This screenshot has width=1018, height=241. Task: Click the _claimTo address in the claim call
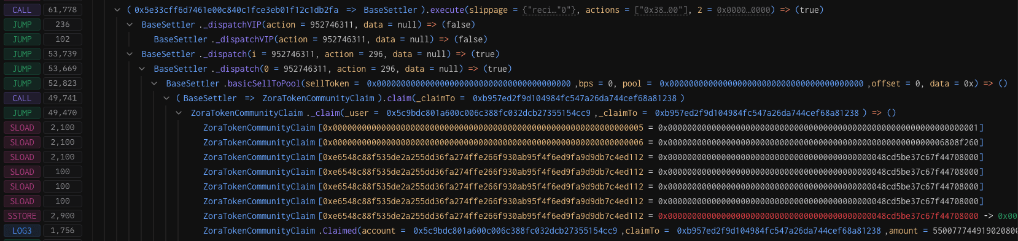click(575, 98)
